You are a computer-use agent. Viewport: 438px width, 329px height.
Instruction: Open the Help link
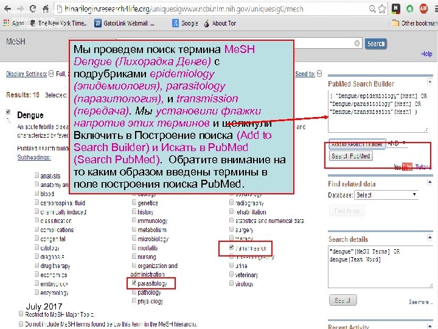click(x=426, y=54)
